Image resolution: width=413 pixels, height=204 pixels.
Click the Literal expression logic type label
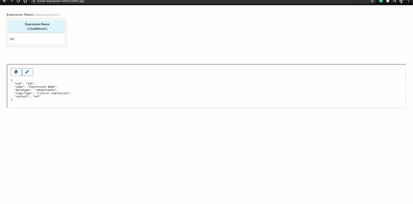pos(46,15)
